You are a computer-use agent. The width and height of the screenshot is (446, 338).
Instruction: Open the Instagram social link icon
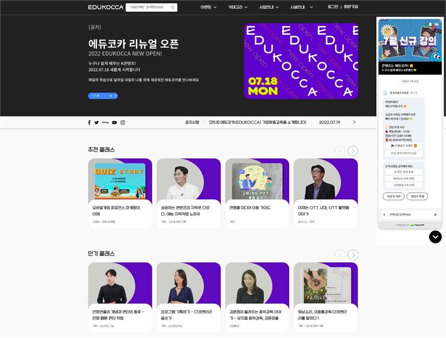[123, 123]
